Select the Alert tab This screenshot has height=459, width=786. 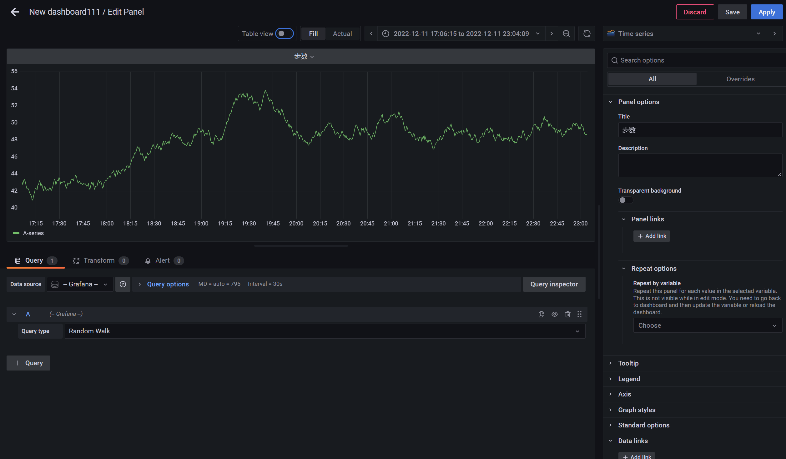[x=162, y=260]
